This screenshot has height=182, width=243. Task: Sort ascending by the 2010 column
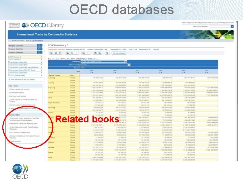click(x=206, y=73)
